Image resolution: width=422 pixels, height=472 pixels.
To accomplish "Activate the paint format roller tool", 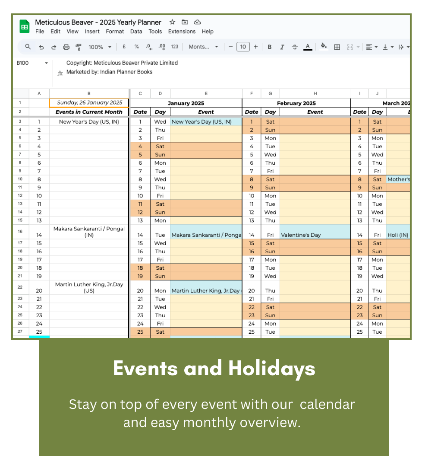I will (79, 47).
